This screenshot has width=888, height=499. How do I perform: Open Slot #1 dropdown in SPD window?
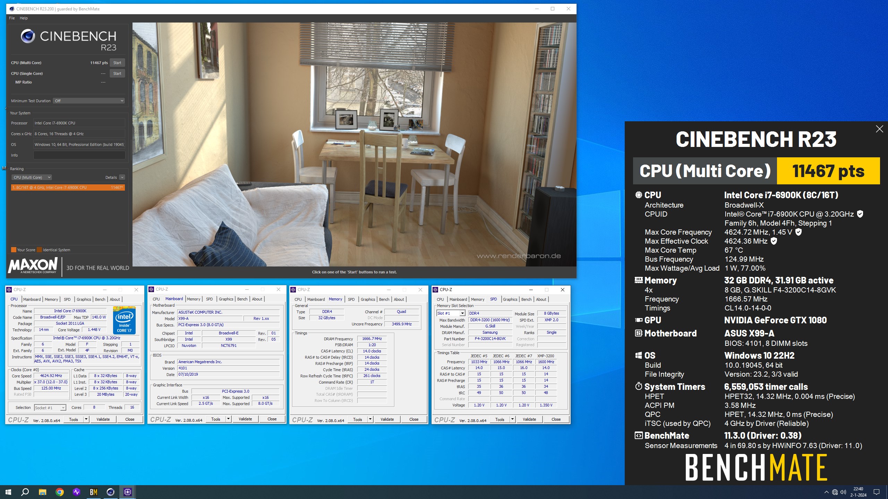(451, 313)
